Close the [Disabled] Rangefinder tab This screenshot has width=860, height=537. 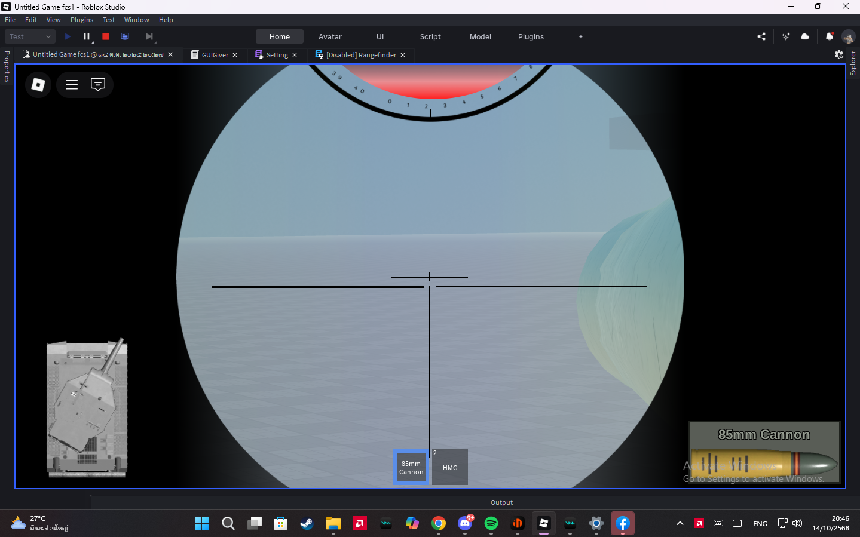click(x=403, y=55)
